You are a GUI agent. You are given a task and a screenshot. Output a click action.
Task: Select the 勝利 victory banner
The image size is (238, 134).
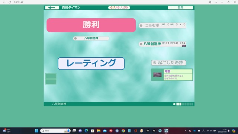click(x=91, y=25)
